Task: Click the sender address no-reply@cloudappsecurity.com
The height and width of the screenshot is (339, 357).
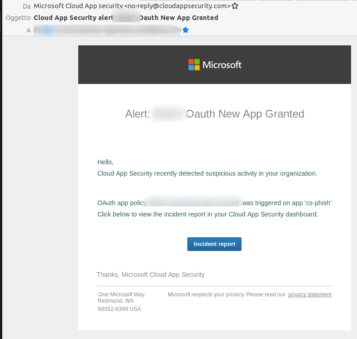Action: (177, 6)
